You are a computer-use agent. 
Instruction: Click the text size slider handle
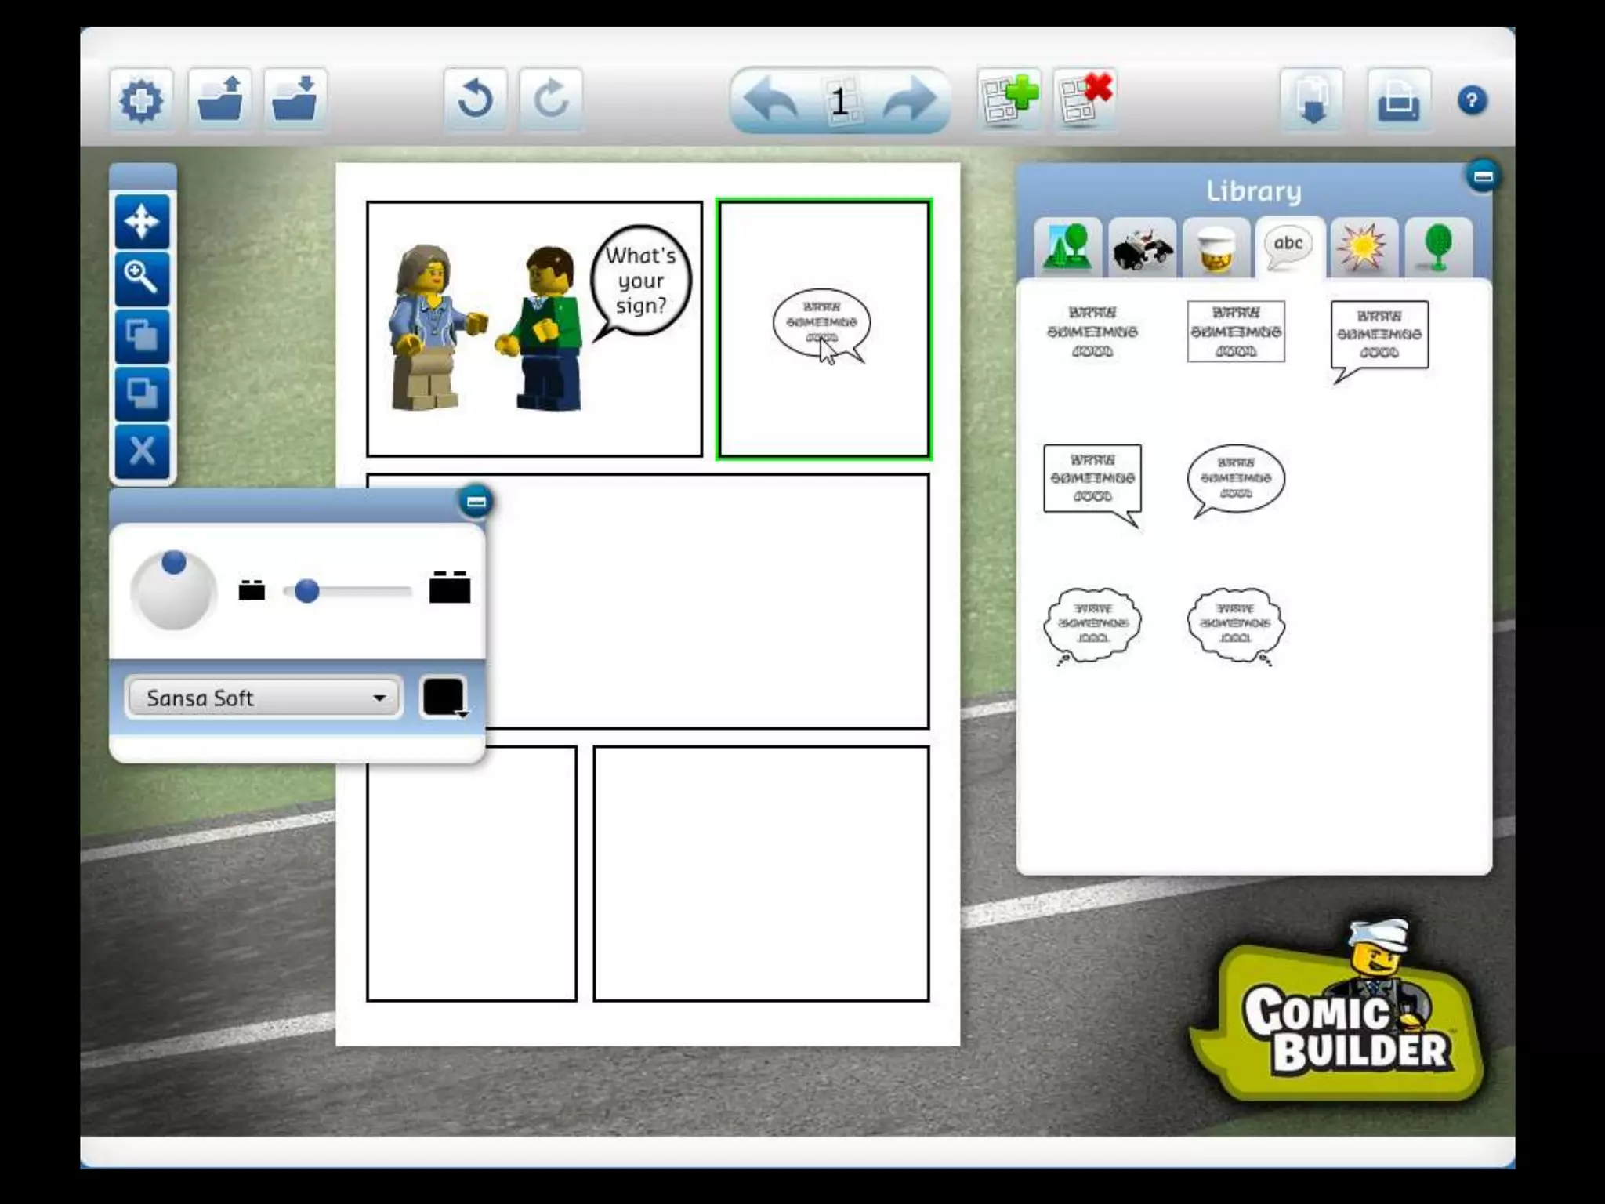pos(306,591)
